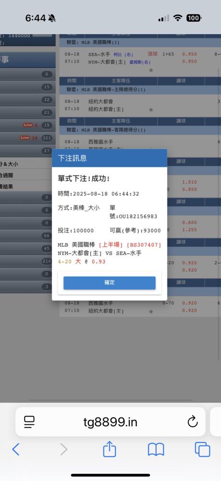Image resolution: width=221 pixels, height=481 pixels.
Task: Expand sidebar row showing count 32
Action: click(x=27, y=100)
